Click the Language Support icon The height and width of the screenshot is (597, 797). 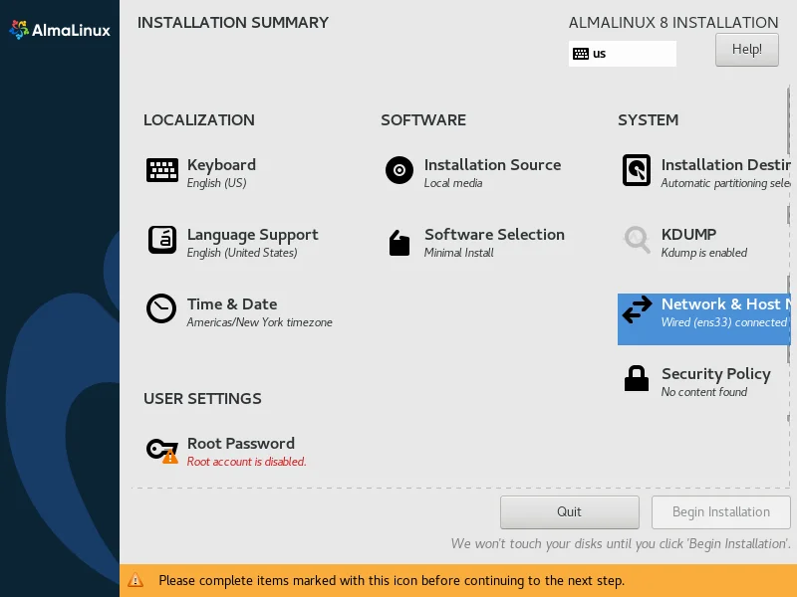[x=162, y=240]
